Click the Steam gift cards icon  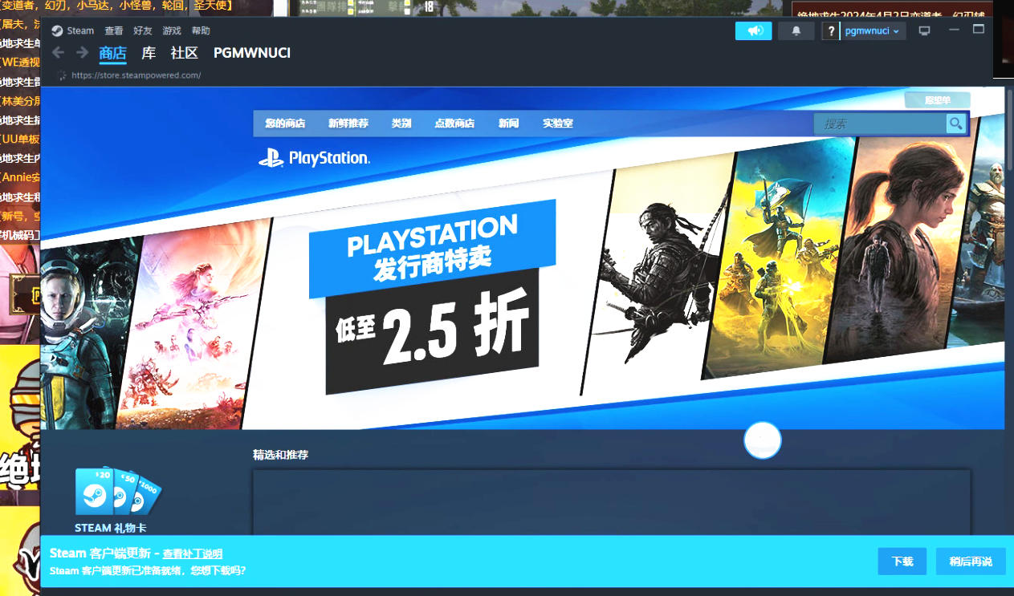click(117, 491)
